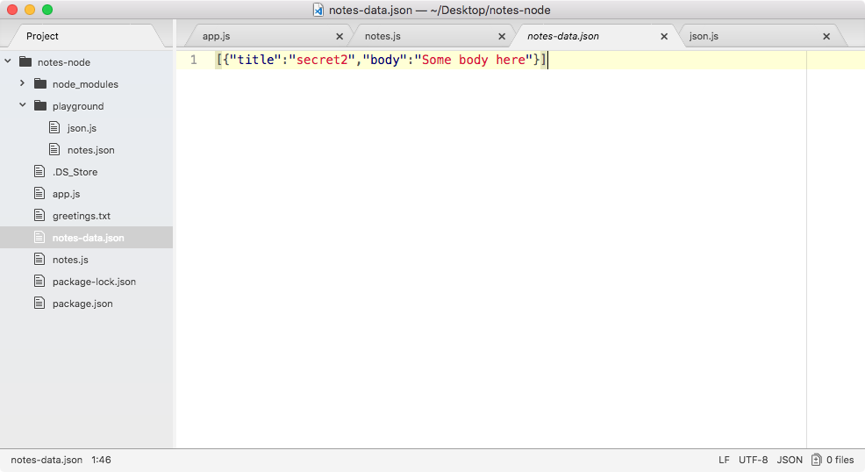Open package-lock.json from the tree
This screenshot has width=865, height=472.
(95, 282)
